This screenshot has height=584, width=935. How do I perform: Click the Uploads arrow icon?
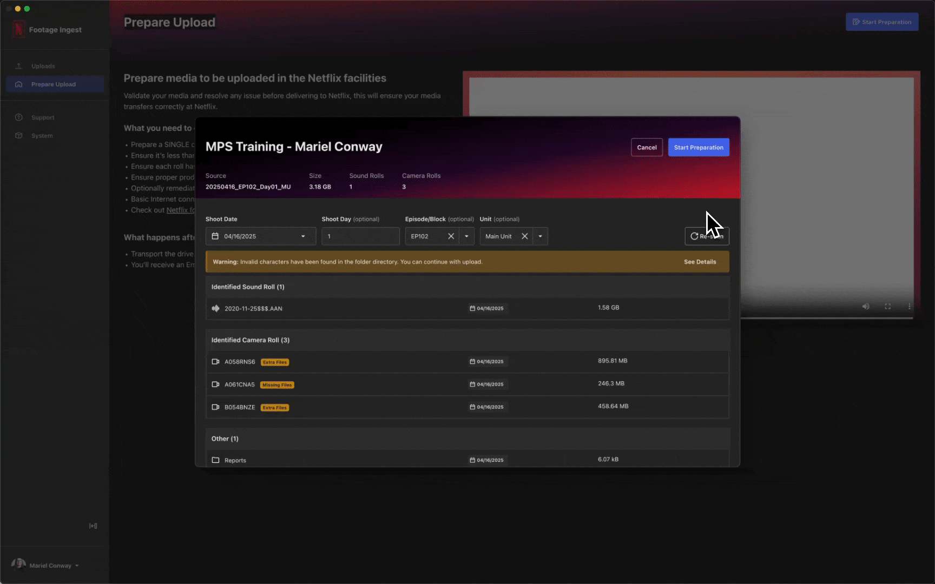pyautogui.click(x=19, y=66)
